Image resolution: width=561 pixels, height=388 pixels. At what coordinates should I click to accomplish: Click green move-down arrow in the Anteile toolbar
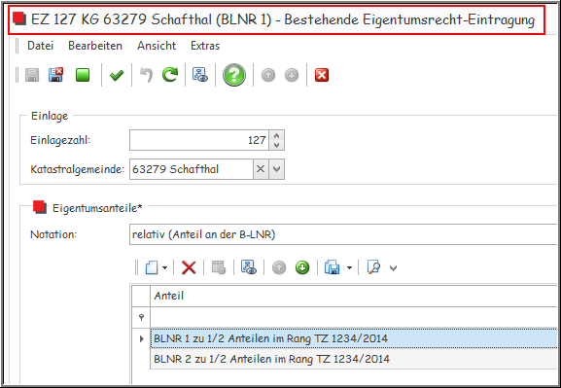(x=302, y=267)
